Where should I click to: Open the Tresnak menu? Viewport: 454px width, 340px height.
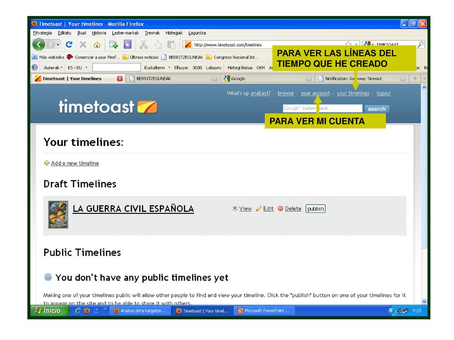coord(153,33)
